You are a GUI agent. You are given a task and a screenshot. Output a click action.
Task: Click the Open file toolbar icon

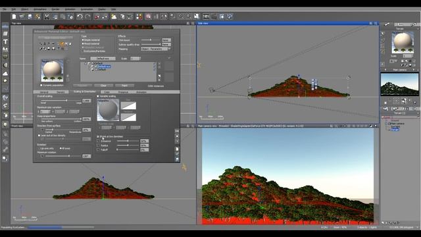(22, 16)
